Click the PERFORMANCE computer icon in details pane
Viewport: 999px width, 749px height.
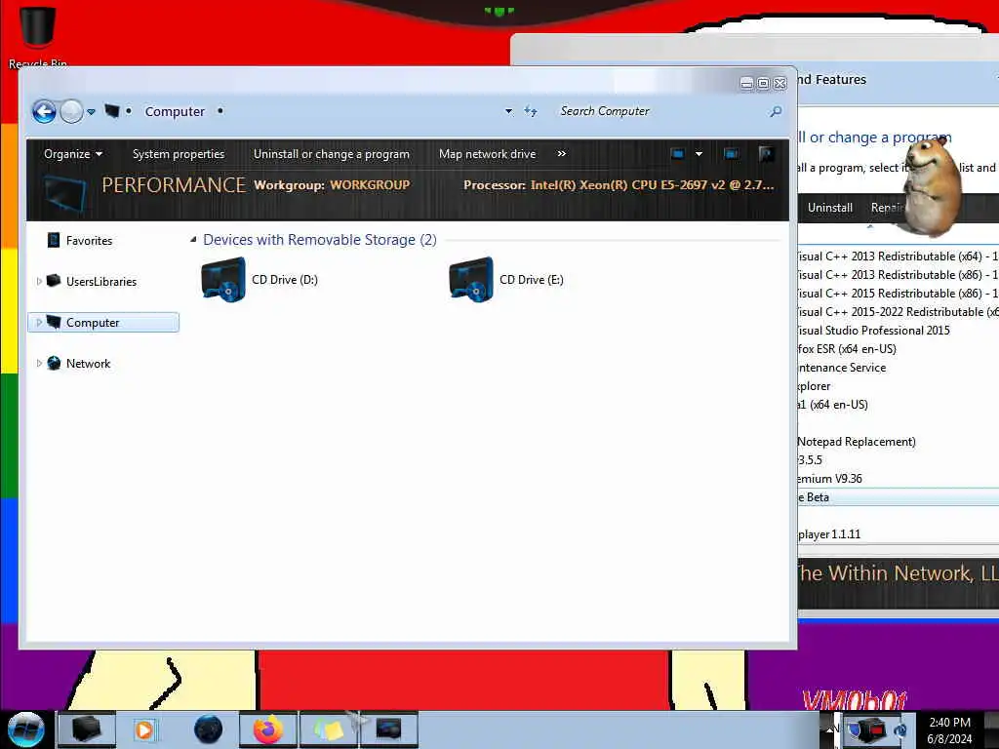(x=64, y=195)
